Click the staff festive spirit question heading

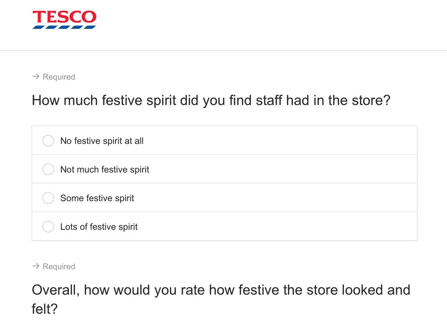click(211, 100)
